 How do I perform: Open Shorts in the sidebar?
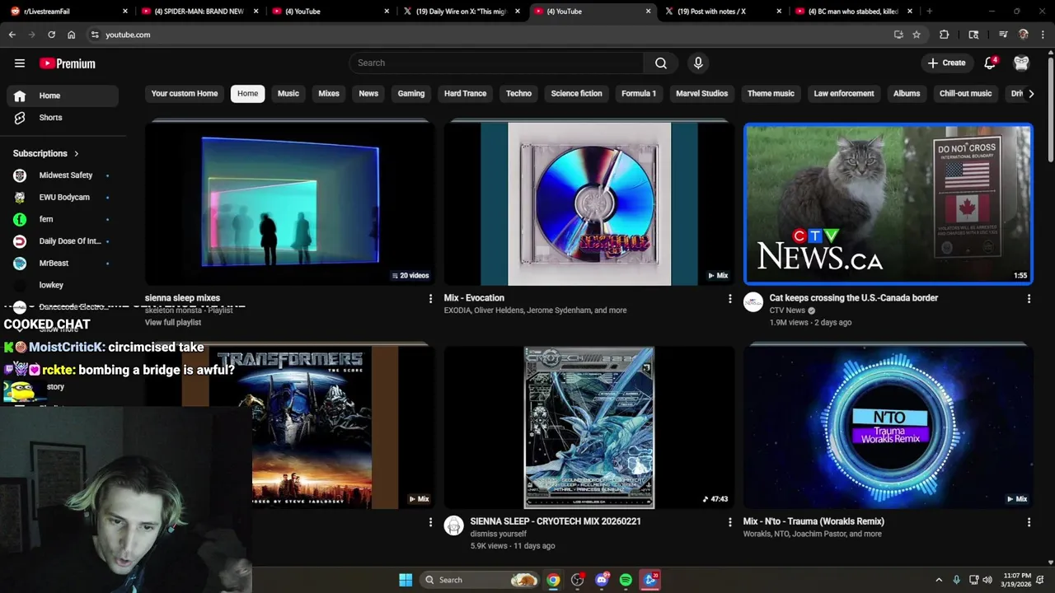(x=63, y=118)
